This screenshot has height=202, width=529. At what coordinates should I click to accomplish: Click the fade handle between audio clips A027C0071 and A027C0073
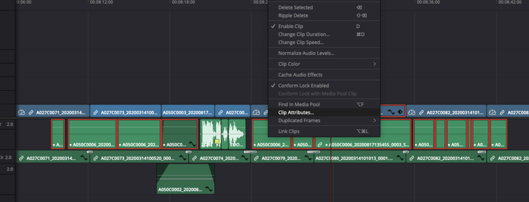point(90,152)
